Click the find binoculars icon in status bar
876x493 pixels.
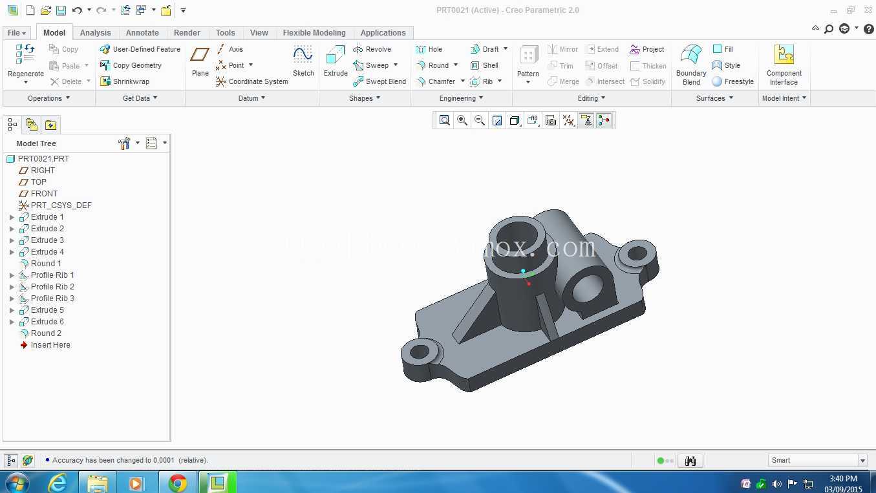(x=690, y=461)
